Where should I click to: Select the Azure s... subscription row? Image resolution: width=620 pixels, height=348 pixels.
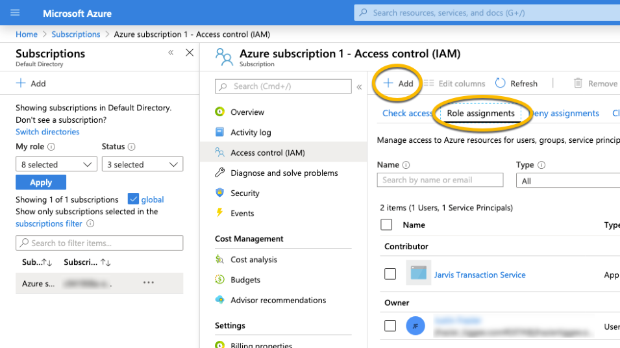pos(99,283)
